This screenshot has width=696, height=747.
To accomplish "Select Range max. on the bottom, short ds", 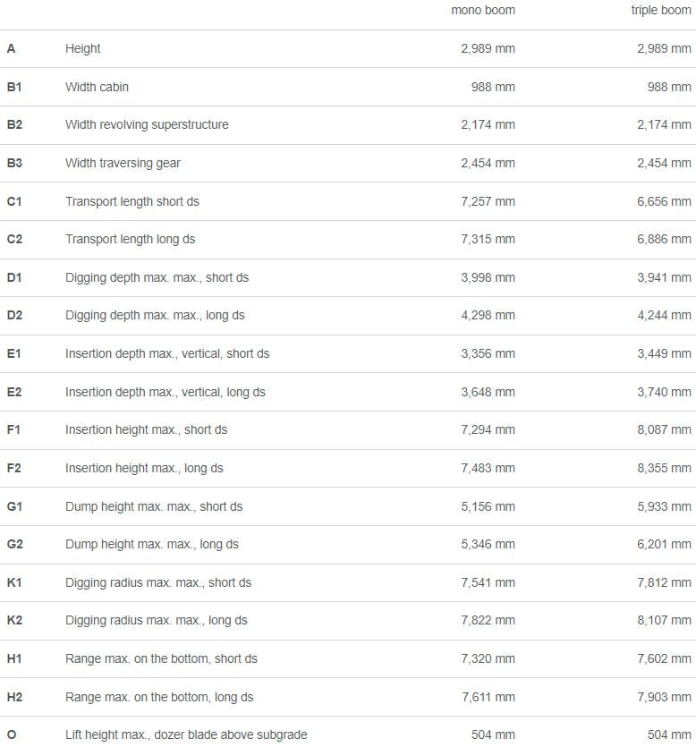I will (x=161, y=658).
